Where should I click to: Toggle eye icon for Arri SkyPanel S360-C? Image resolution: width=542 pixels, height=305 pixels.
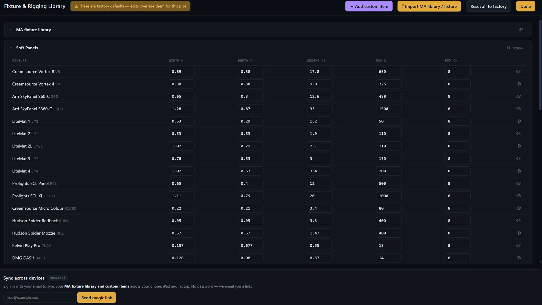[519, 109]
